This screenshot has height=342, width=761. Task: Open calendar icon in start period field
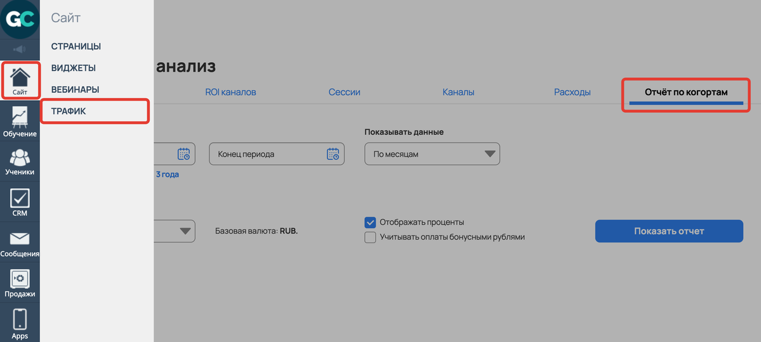click(184, 154)
